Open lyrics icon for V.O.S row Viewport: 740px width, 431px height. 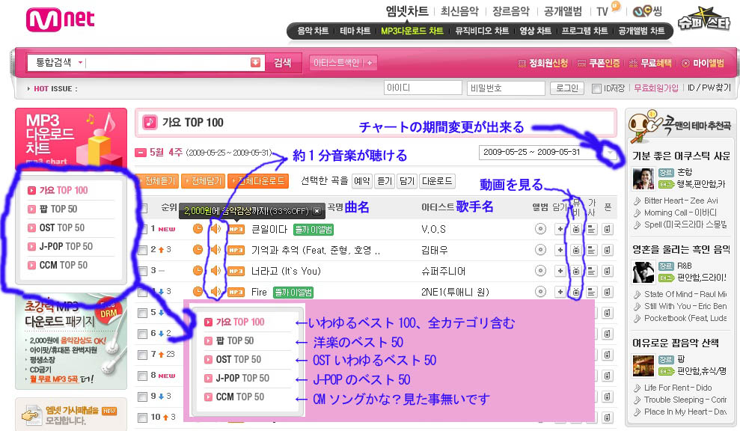pos(591,230)
